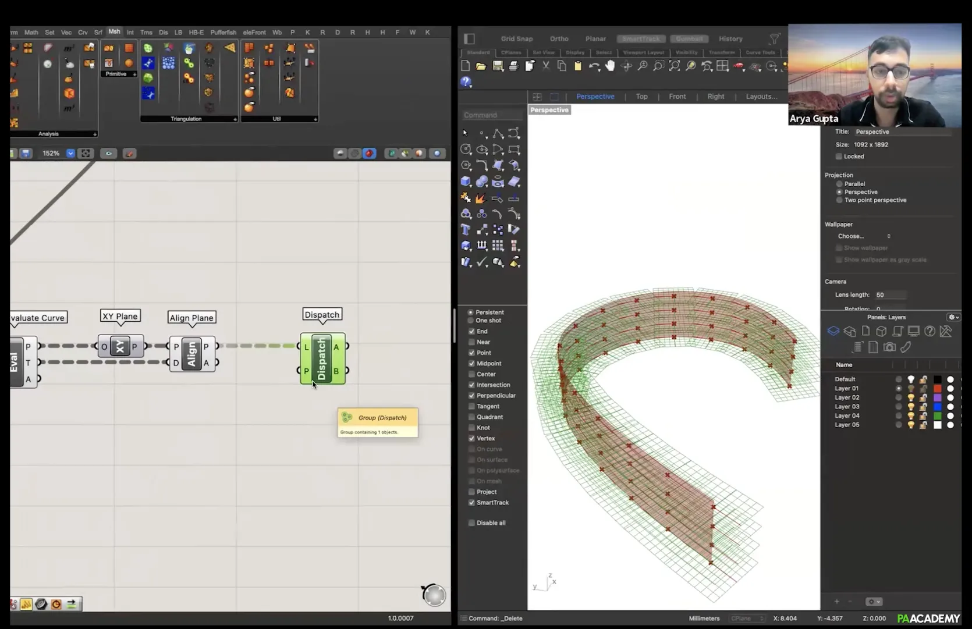
Task: Switch to the Top viewport tab
Action: tap(641, 97)
